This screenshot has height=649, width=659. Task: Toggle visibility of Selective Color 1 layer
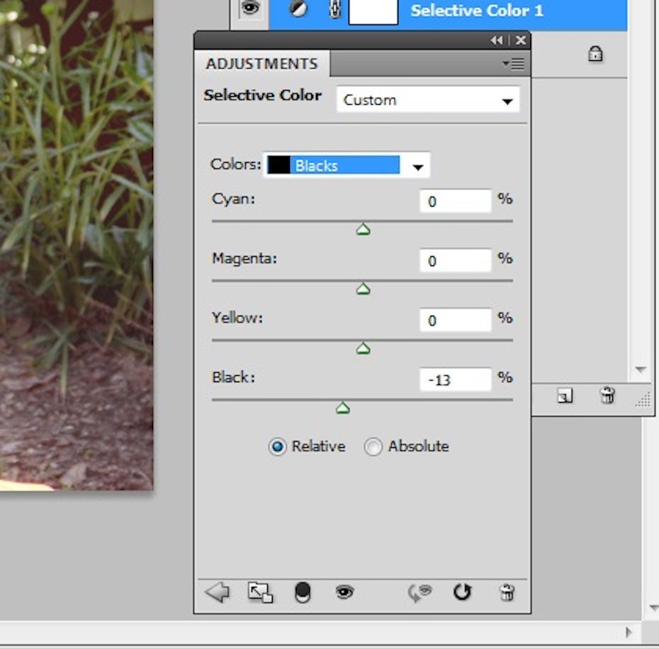pyautogui.click(x=250, y=8)
